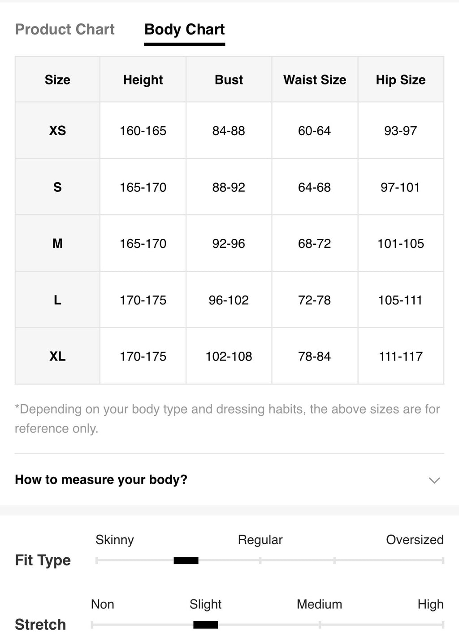Click the Stretch slider indicator
The width and height of the screenshot is (459, 644).
coord(206,625)
